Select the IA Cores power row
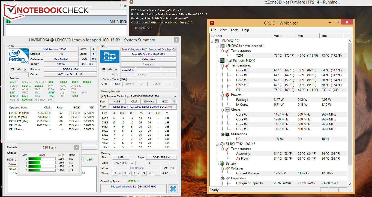Viewport: 372px width, 197px height. pyautogui.click(x=278, y=105)
